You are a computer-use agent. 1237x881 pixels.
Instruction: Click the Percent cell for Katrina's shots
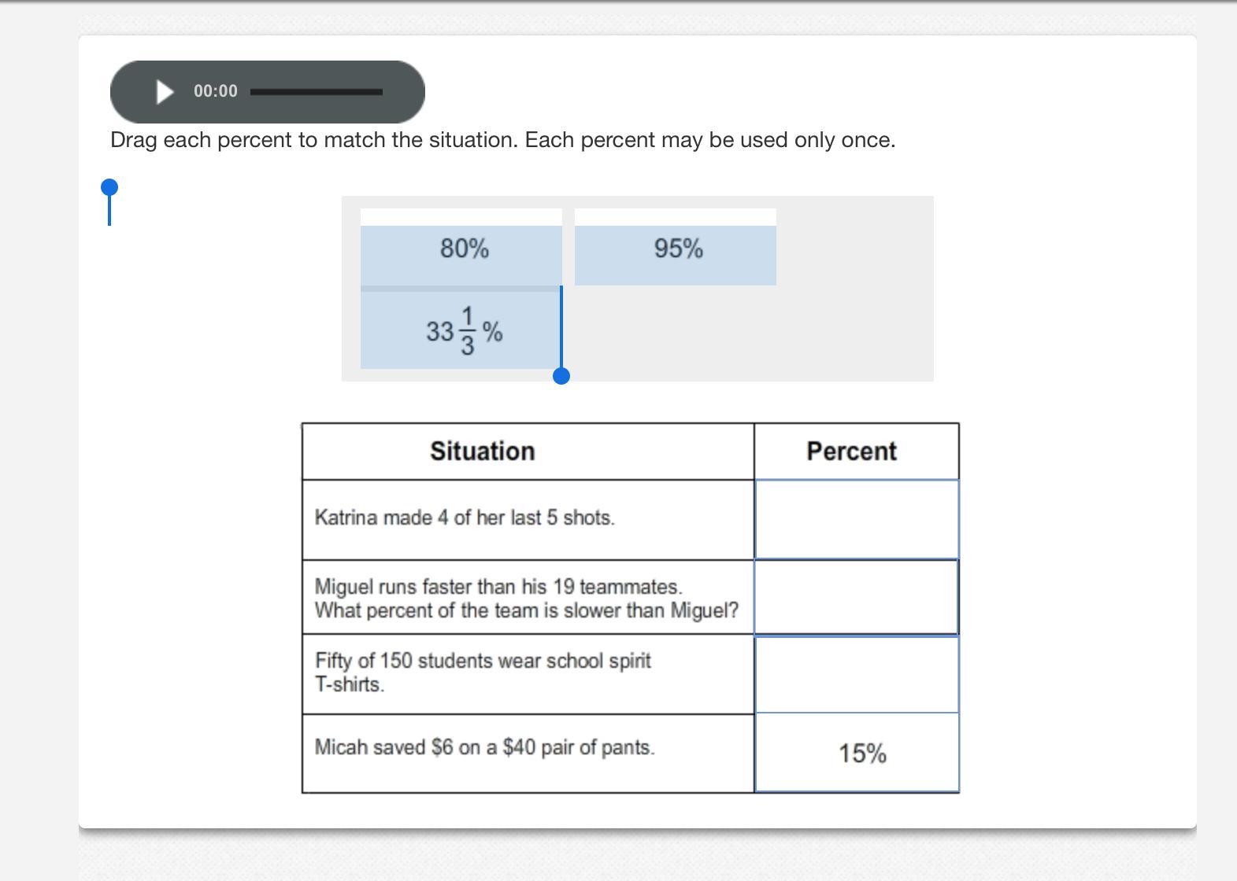pyautogui.click(x=857, y=519)
